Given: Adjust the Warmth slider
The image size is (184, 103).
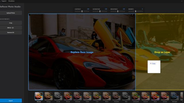Looking at the screenshot, I should [135, 11].
